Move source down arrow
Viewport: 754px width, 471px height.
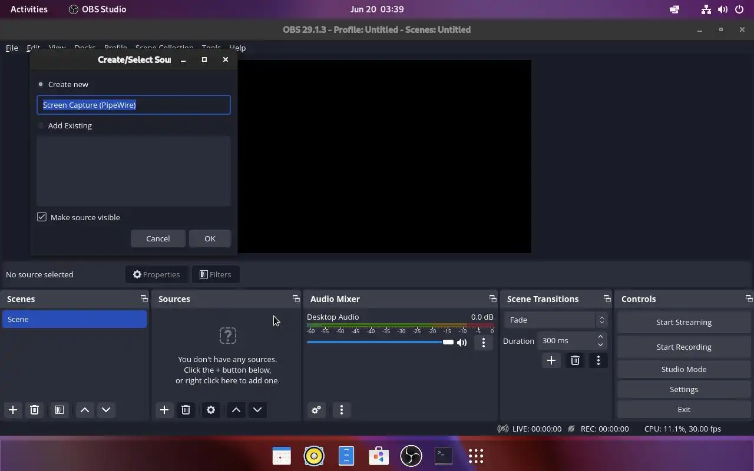point(257,410)
